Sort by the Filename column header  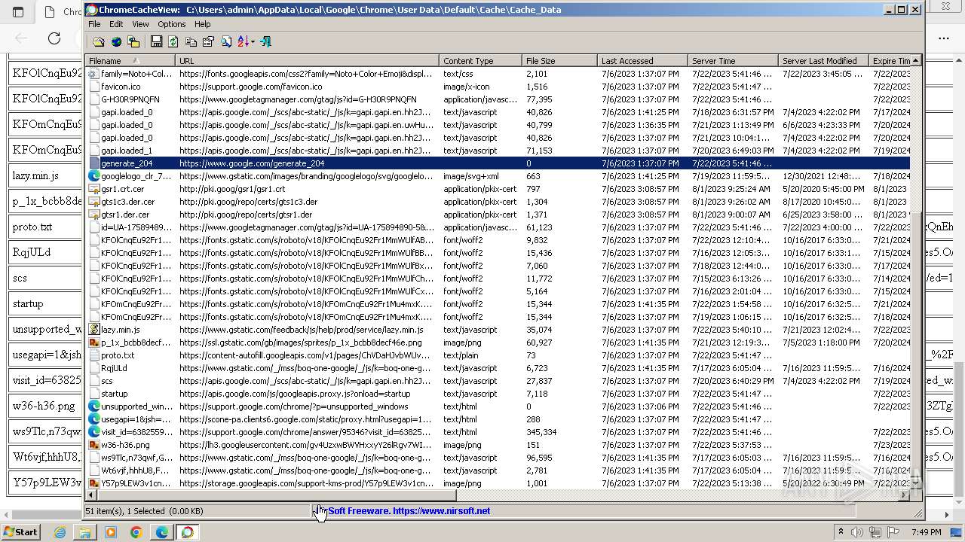(130, 61)
